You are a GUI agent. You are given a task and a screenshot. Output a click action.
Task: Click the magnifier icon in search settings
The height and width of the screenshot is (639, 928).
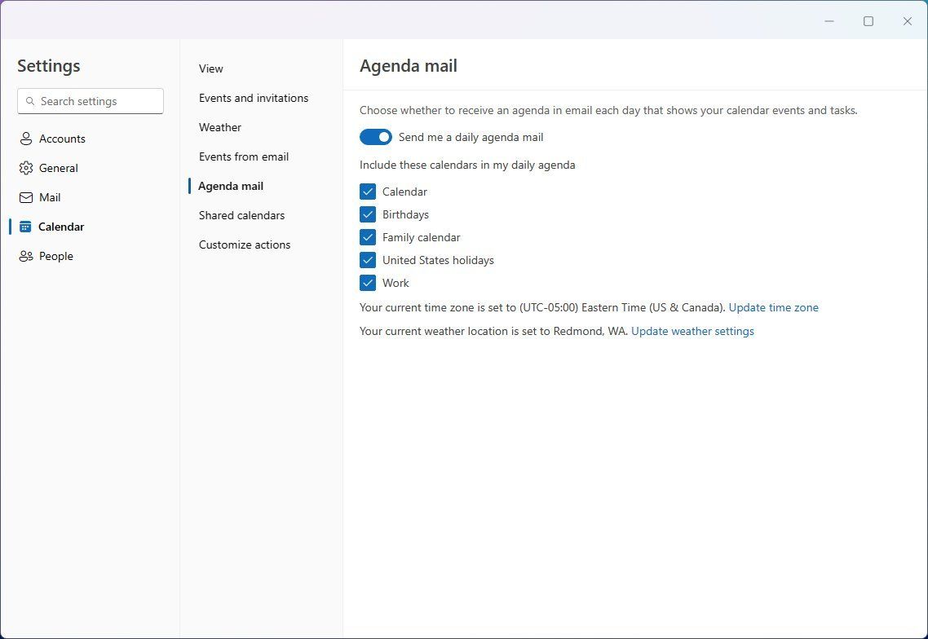31,101
